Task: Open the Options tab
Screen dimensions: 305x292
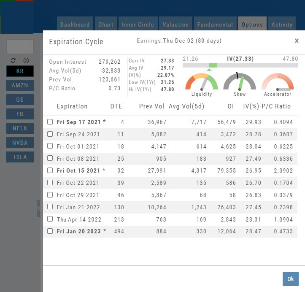Action: 252,24
